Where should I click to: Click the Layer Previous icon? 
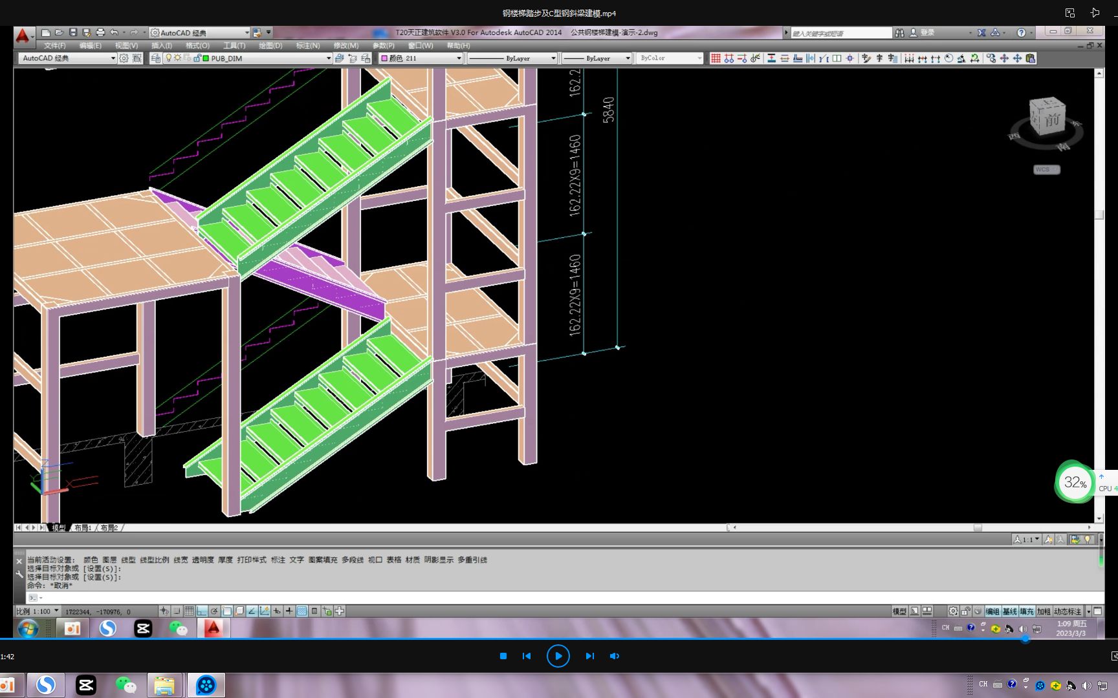(353, 58)
